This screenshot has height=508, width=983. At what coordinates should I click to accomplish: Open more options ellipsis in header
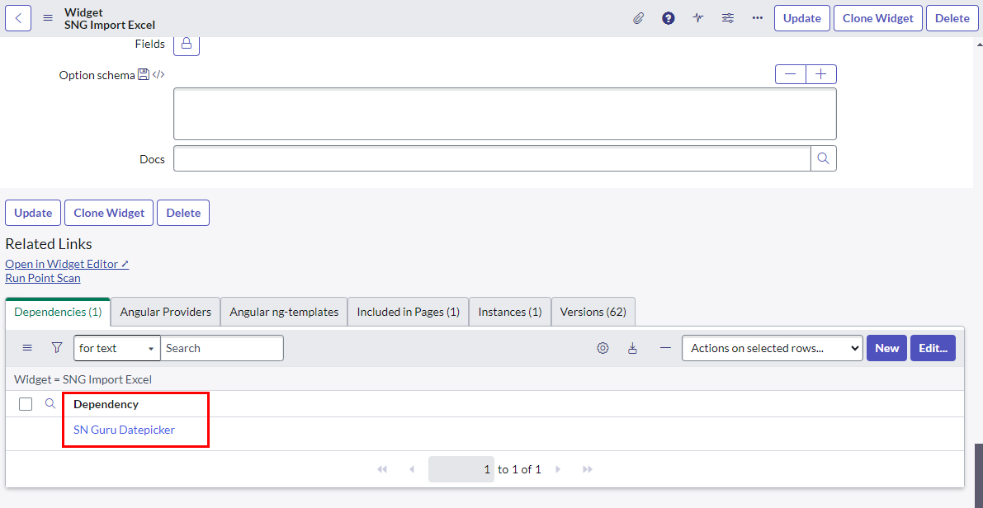757,18
